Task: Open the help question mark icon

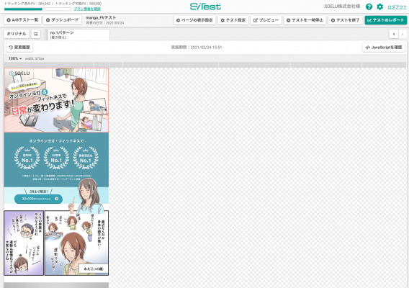Action: coord(369,6)
